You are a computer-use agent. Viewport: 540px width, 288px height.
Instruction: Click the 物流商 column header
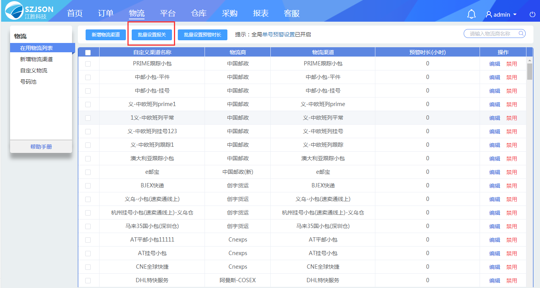click(238, 52)
